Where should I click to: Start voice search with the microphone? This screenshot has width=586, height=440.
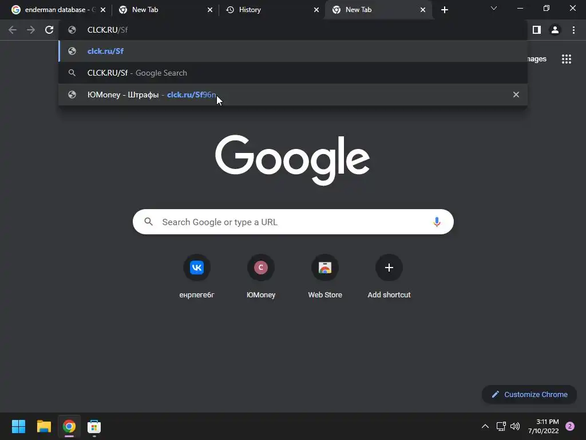coord(437,222)
